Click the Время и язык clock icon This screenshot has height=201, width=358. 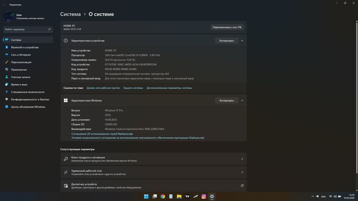(x=6, y=85)
